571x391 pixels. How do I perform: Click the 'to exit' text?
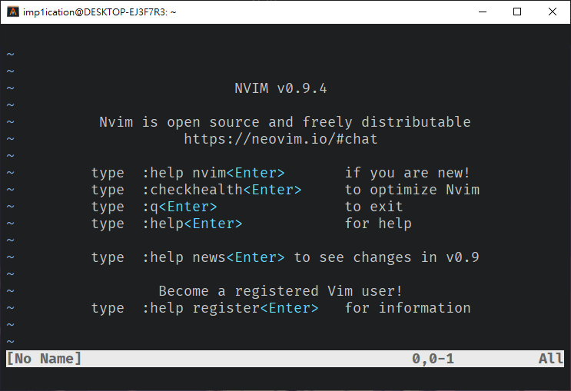373,207
